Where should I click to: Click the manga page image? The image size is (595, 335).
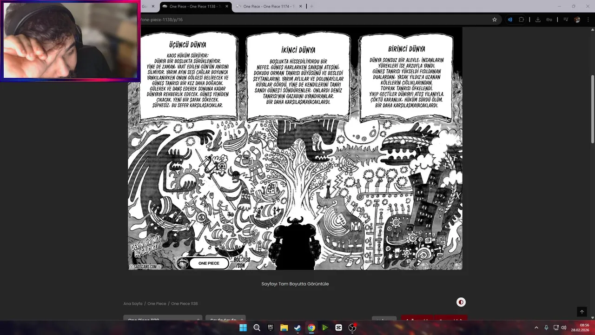point(295,148)
